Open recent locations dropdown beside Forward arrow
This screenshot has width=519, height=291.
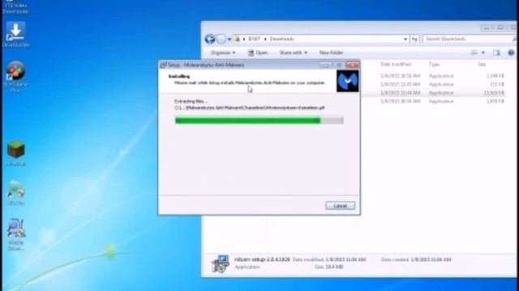[x=229, y=40]
